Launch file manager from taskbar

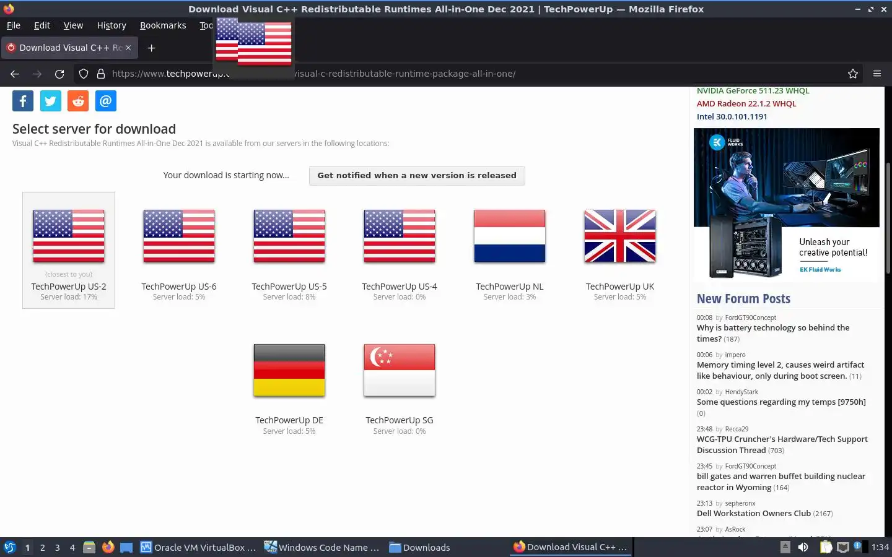point(89,547)
